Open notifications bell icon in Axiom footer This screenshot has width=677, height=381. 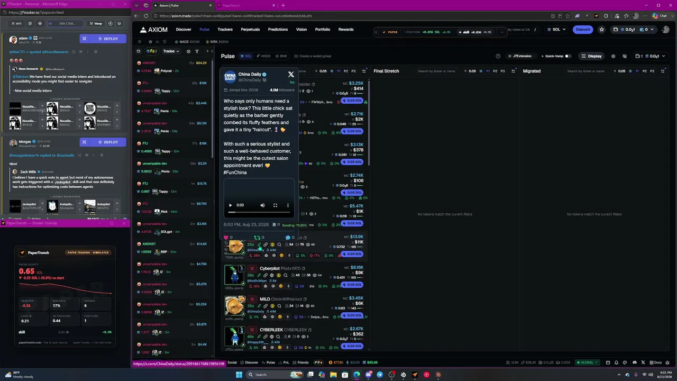pyautogui.click(x=616, y=362)
